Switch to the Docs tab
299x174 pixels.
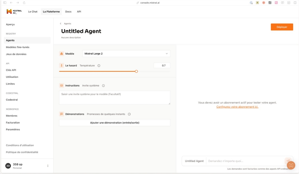68,12
